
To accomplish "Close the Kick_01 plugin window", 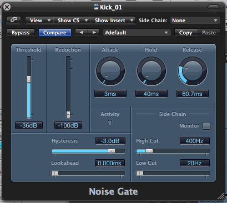I will pyautogui.click(x=7, y=7).
